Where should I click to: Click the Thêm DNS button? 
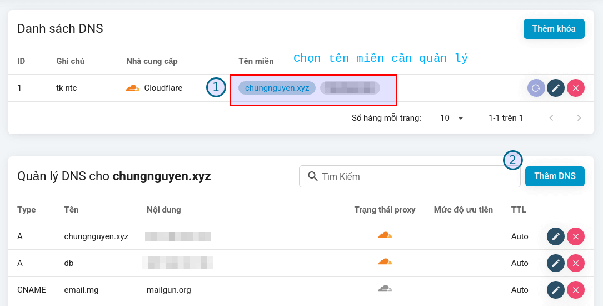coord(555,176)
